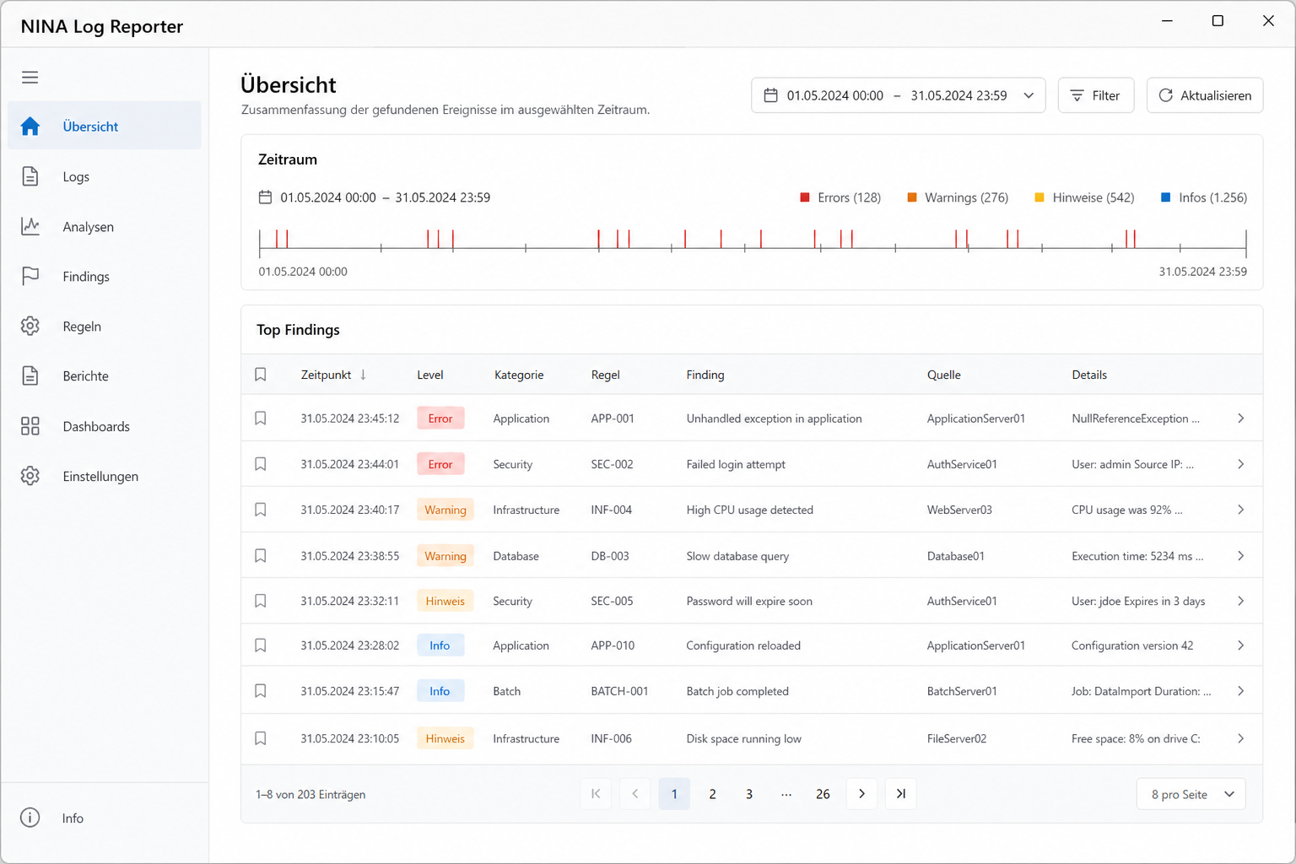
Task: Jump to last page of findings
Action: click(901, 793)
